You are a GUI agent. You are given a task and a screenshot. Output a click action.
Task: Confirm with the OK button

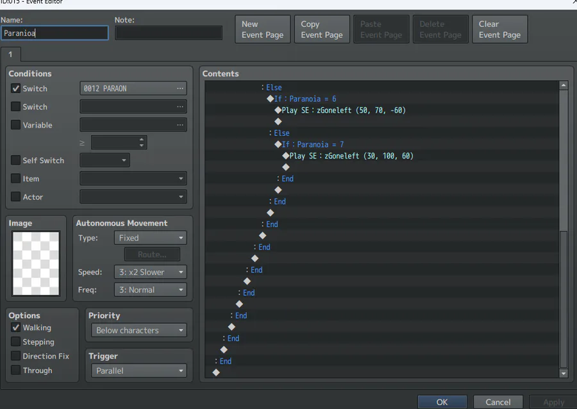[442, 402]
